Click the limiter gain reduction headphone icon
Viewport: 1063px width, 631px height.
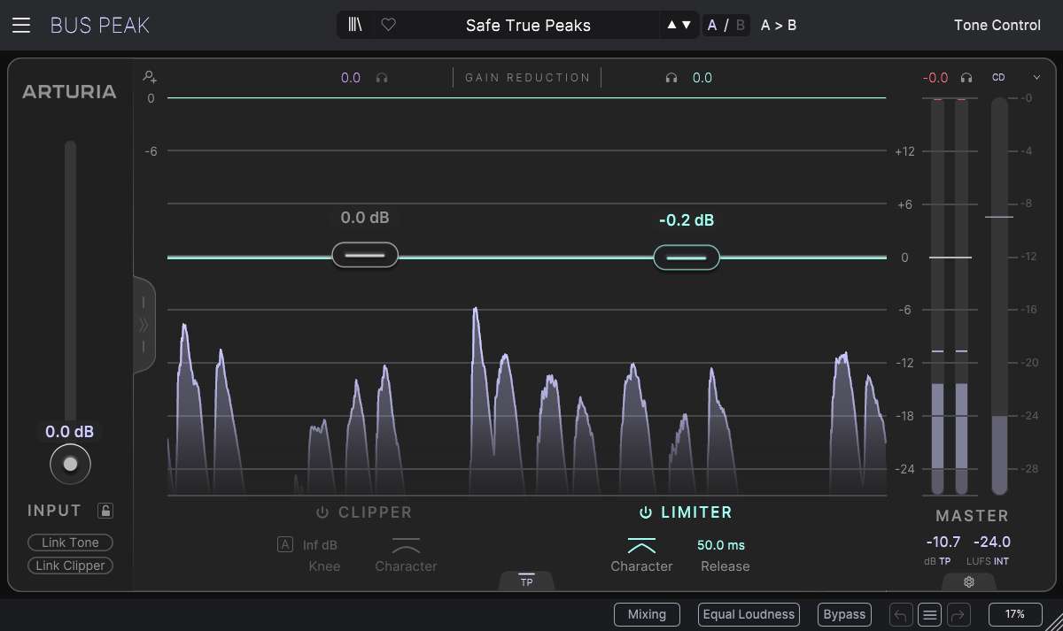[671, 78]
